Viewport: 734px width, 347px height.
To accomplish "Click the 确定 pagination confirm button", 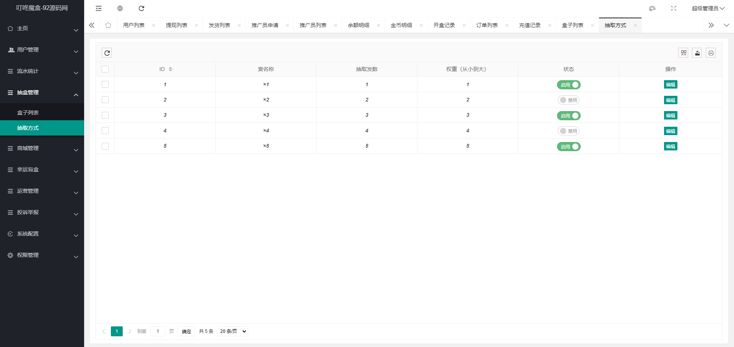I will tap(187, 331).
